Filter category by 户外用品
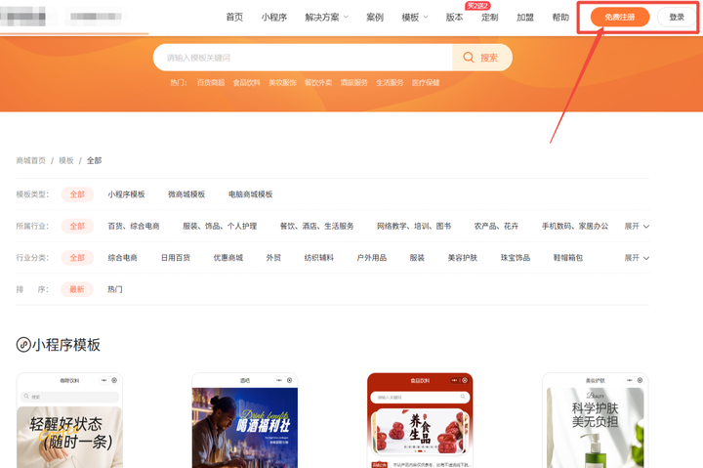Viewport: 703px width, 468px height. (372, 258)
